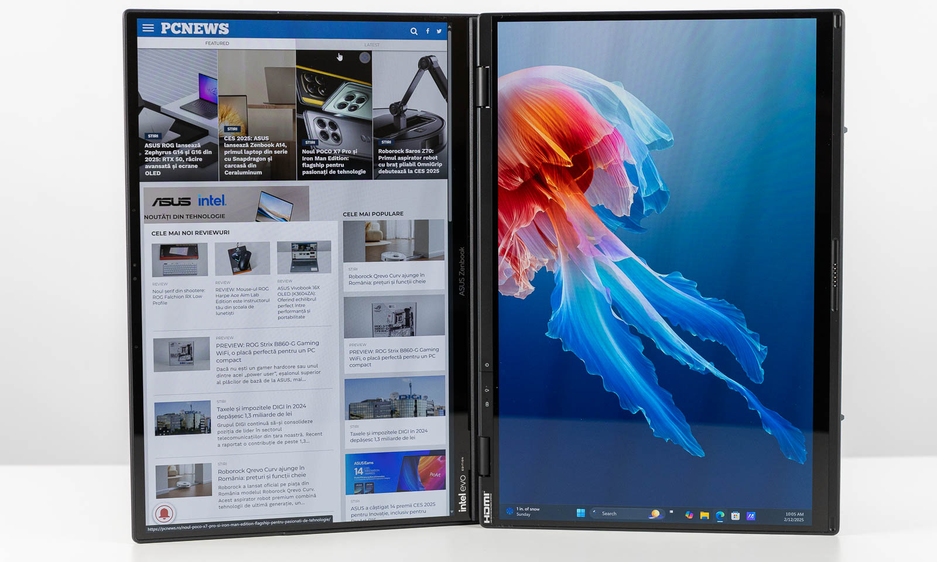Click the red notification bell icon
This screenshot has width=937, height=562.
(165, 513)
